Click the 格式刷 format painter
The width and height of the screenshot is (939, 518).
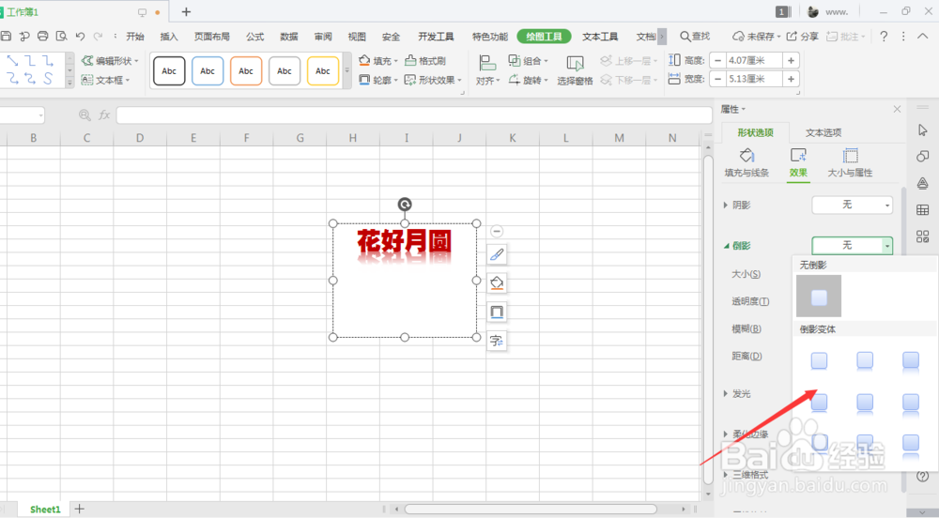425,61
